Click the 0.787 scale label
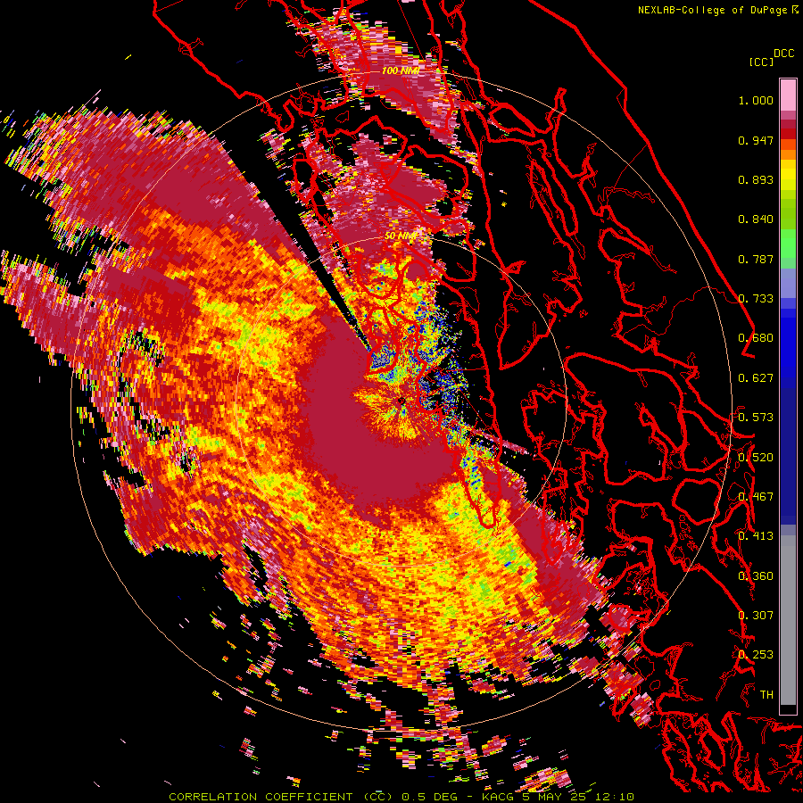The height and width of the screenshot is (803, 803). [x=756, y=259]
